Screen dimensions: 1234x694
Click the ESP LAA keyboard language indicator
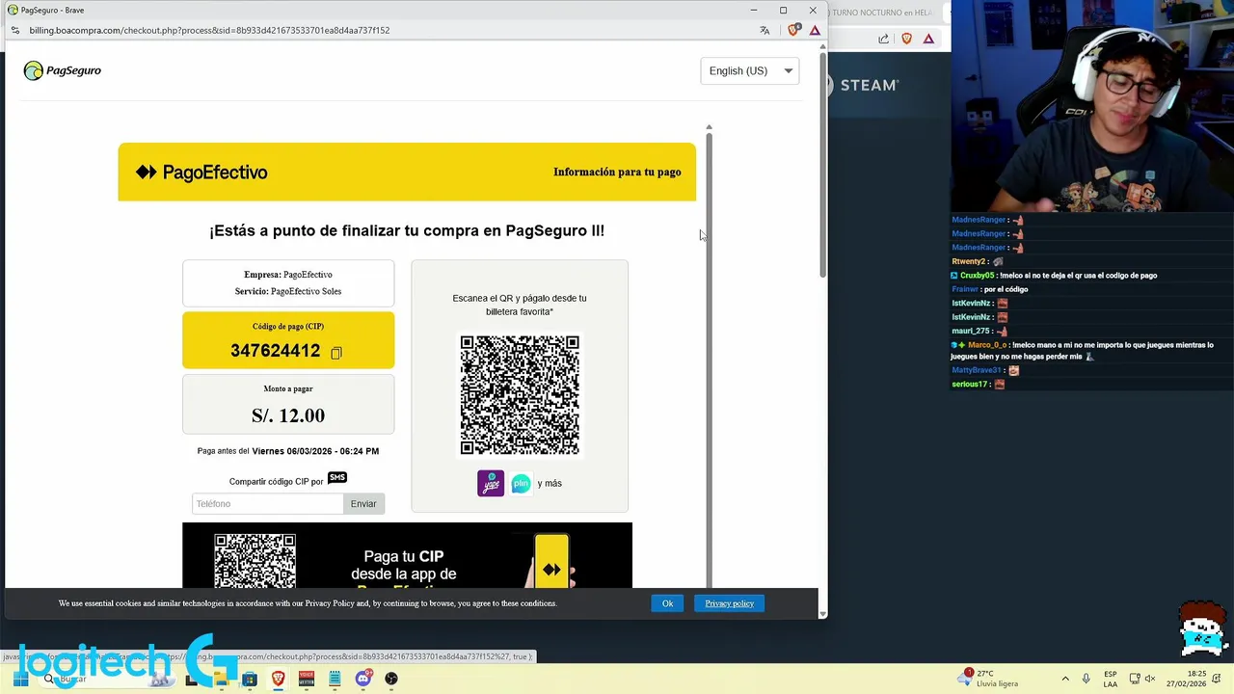click(x=1111, y=679)
